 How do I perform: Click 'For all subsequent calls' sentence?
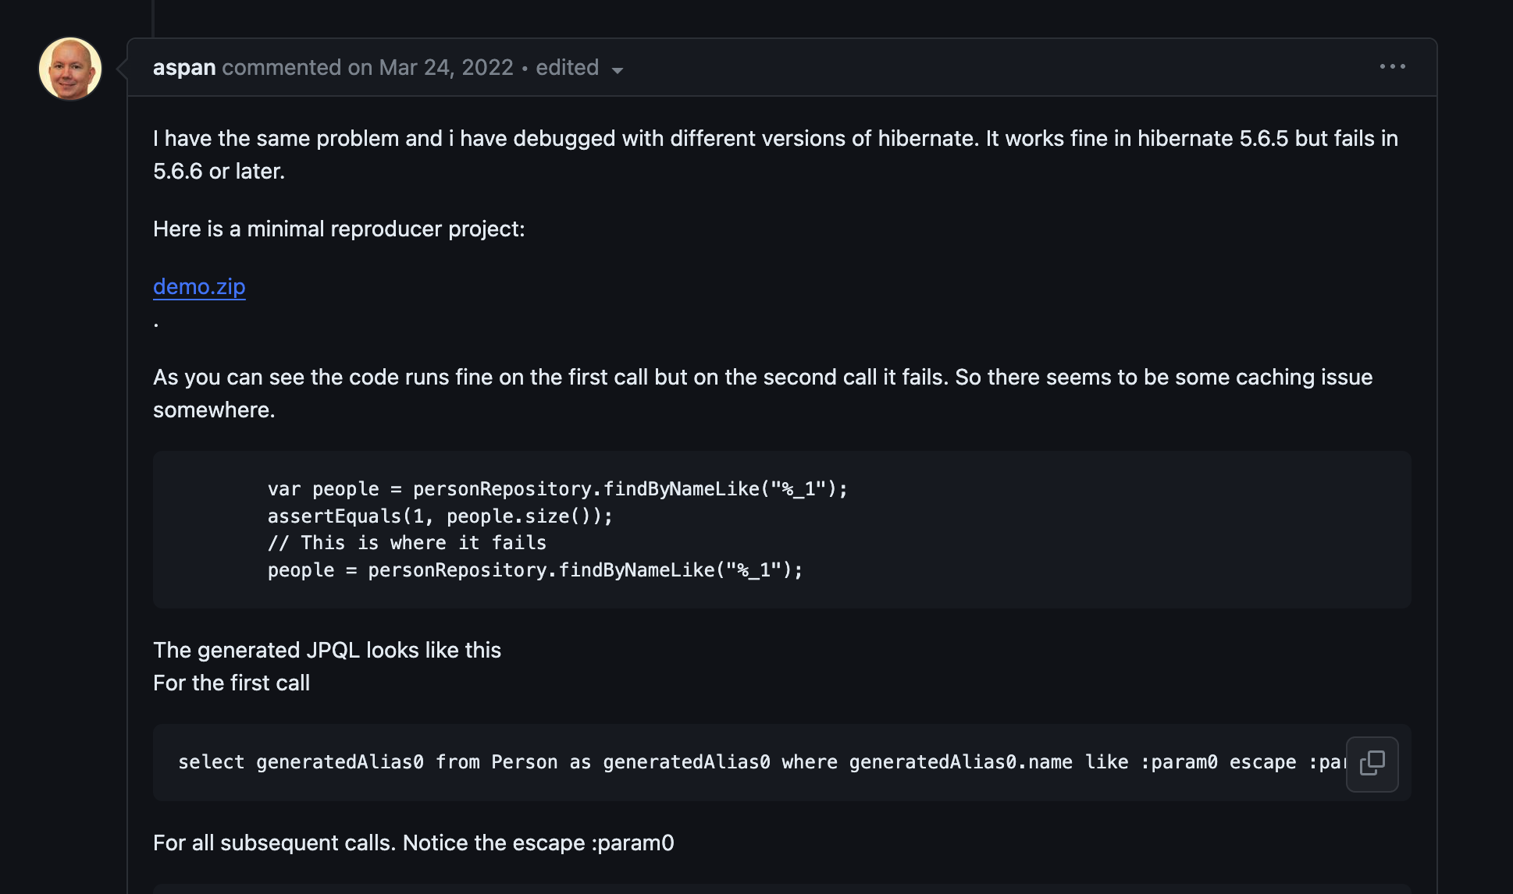(x=414, y=843)
